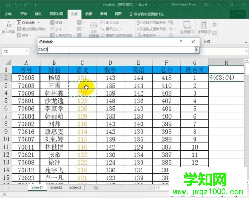Screen dimensions: 249x198
Task: Switch to the 页面布局 tab
Action: click(x=56, y=14)
